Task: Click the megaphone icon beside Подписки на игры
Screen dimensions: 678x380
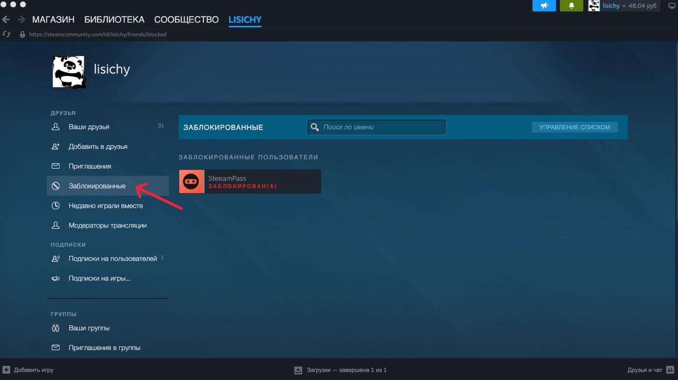Action: (56, 278)
